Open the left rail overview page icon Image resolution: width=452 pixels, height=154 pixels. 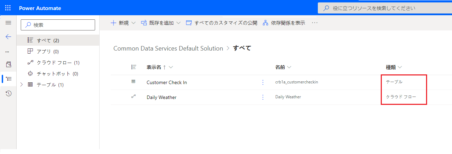[9, 64]
